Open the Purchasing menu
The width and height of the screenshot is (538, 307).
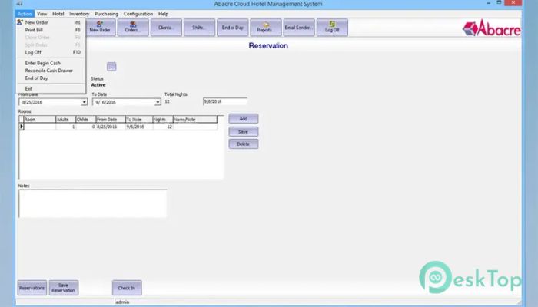pyautogui.click(x=106, y=14)
